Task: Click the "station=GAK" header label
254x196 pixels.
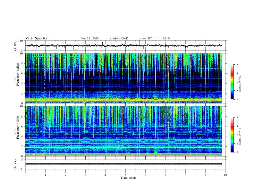Action: 119,38
